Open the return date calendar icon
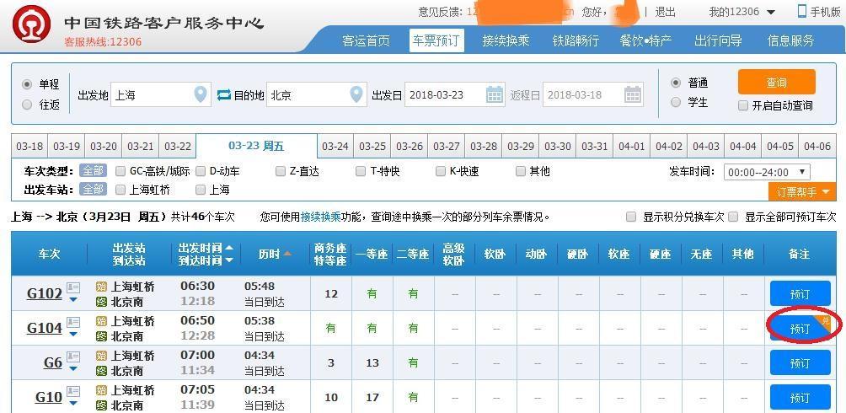The image size is (846, 413). pyautogui.click(x=633, y=95)
